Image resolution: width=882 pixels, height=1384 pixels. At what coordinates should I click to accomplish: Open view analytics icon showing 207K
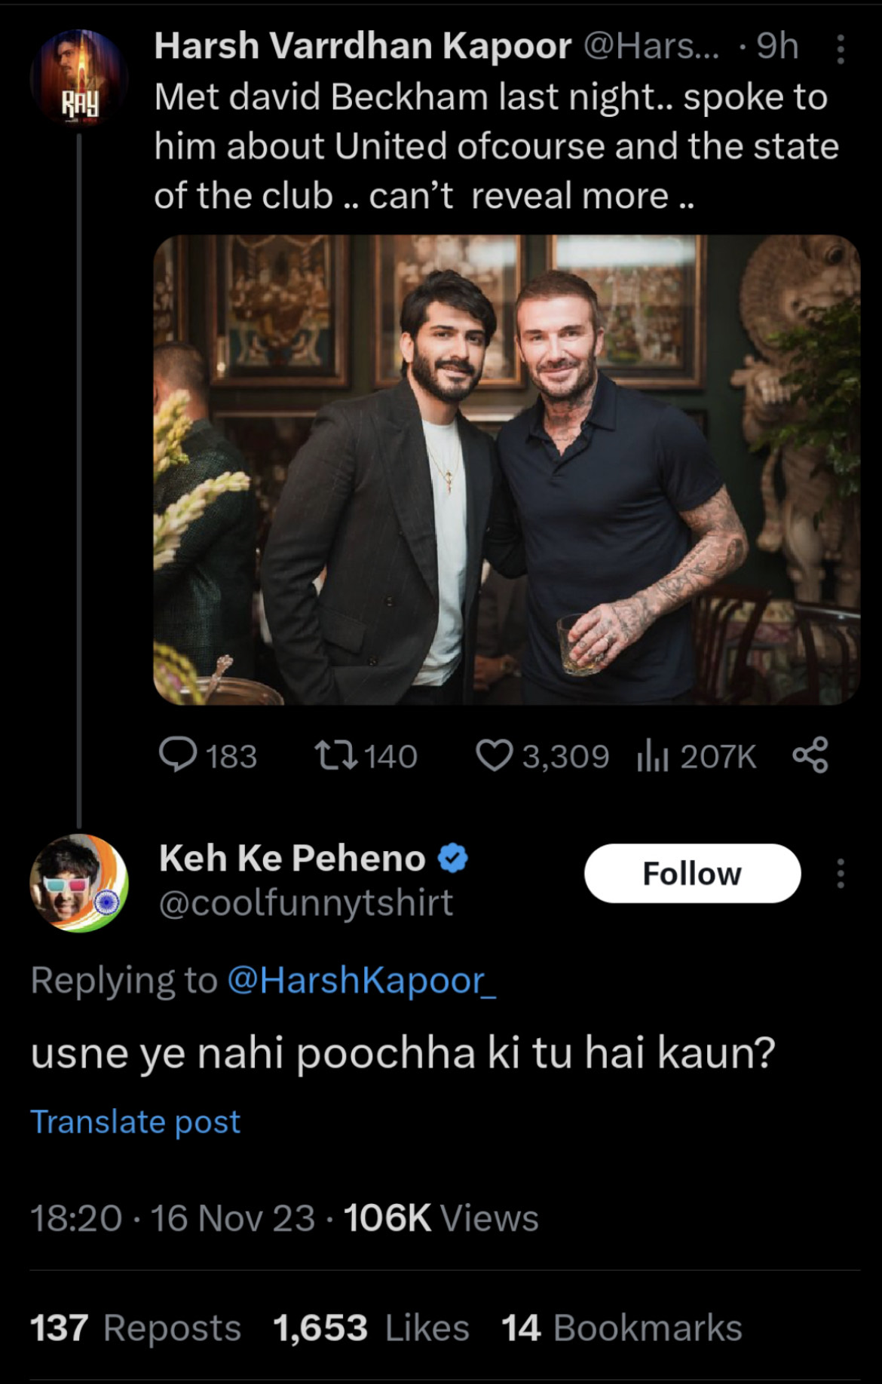point(653,755)
